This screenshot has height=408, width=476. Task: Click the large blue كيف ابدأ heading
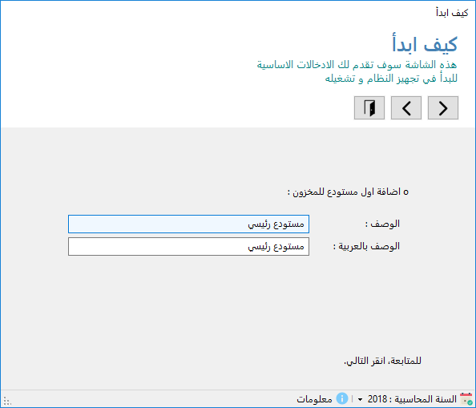pyautogui.click(x=425, y=44)
